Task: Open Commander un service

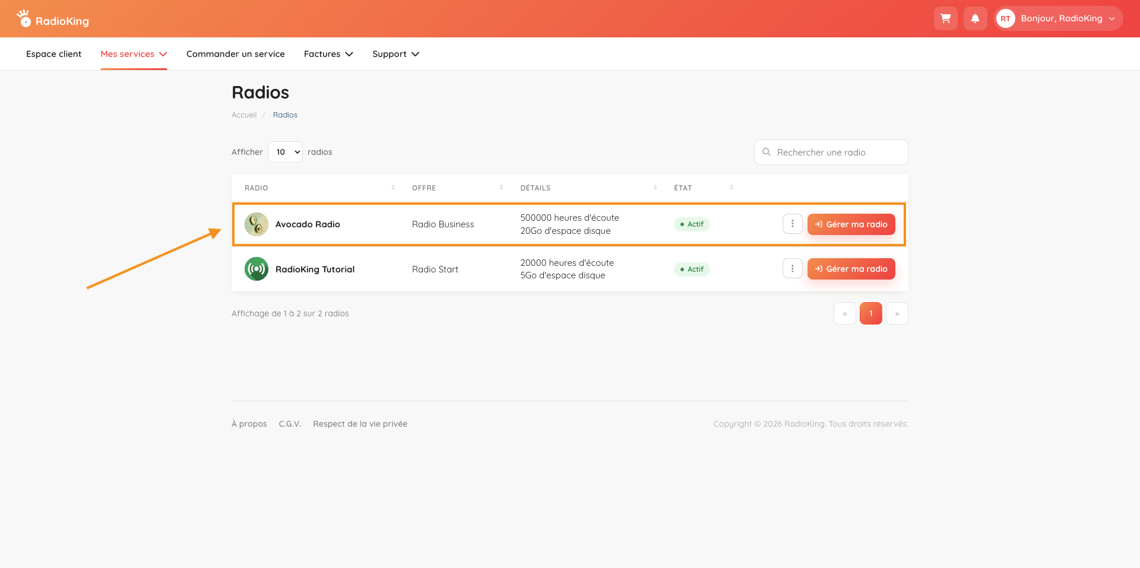Action: [236, 54]
